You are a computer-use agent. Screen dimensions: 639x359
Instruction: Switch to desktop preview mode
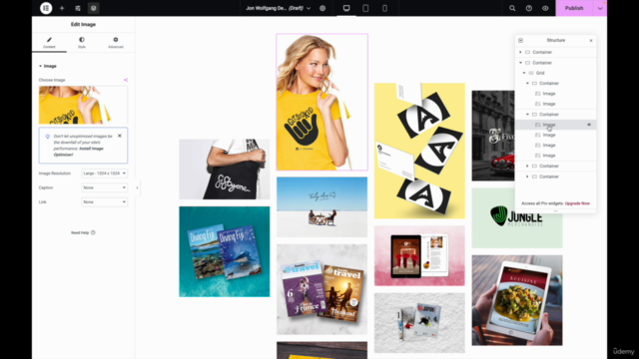click(x=346, y=8)
